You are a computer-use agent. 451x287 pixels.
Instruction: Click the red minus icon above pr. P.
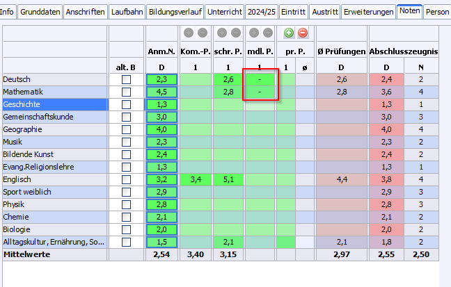tap(302, 33)
